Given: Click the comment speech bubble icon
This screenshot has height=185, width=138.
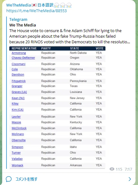Looking at the screenshot, I should [x=9, y=179].
